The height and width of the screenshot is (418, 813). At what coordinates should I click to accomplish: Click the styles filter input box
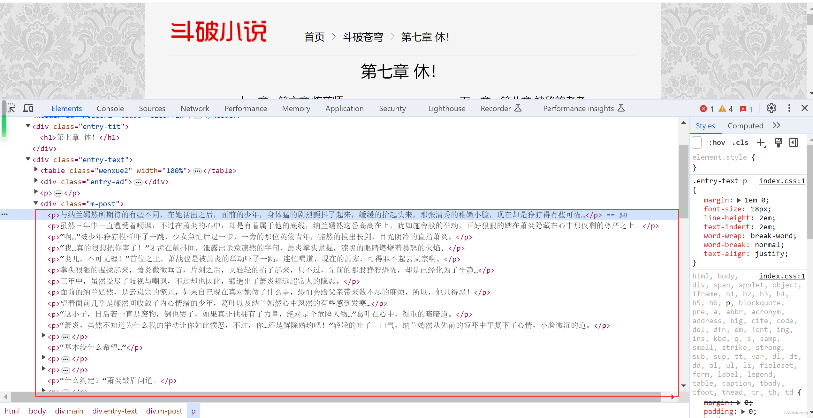[x=697, y=142]
